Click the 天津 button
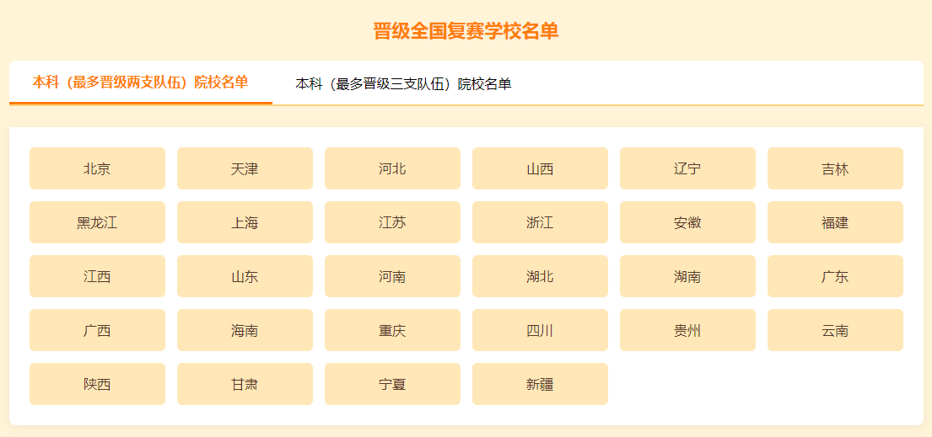The width and height of the screenshot is (932, 437). (245, 168)
